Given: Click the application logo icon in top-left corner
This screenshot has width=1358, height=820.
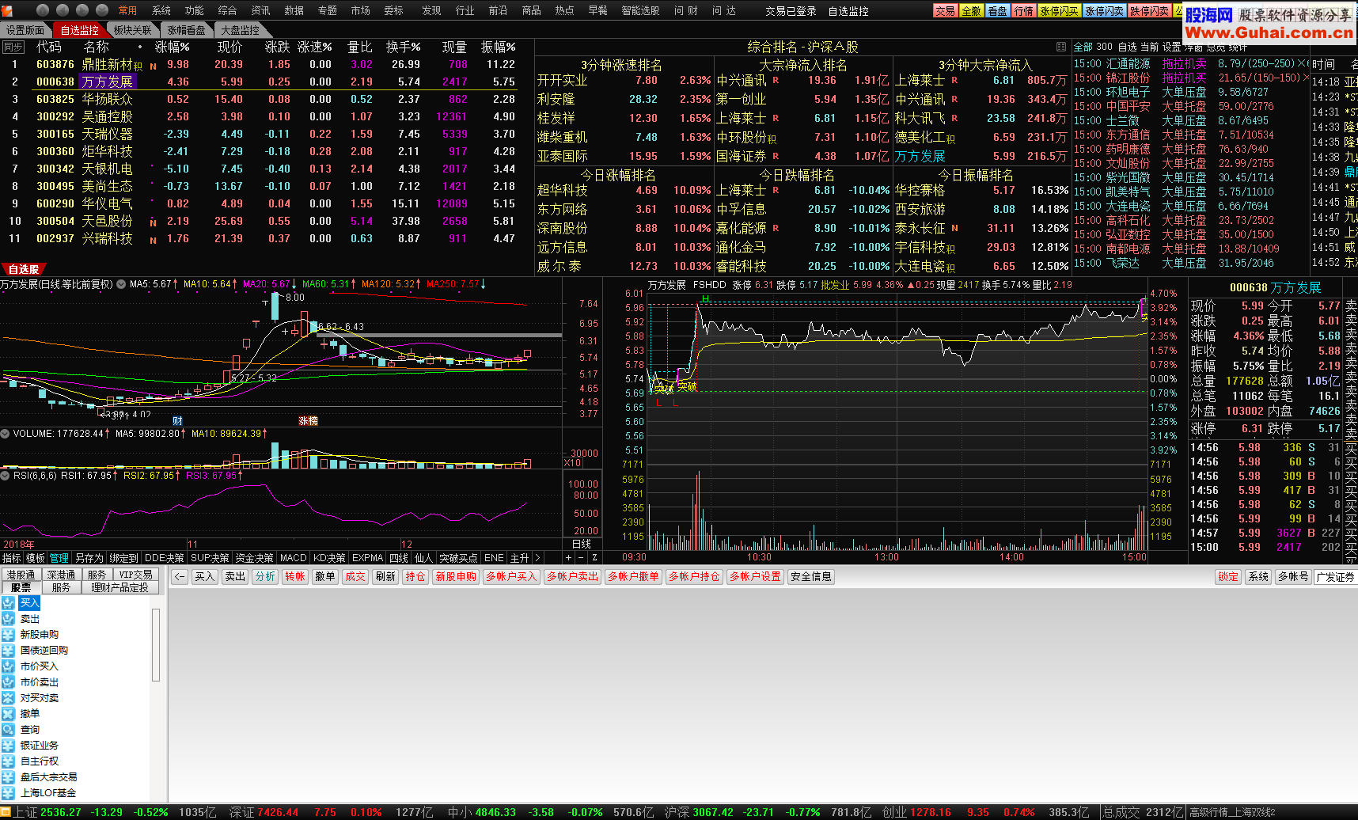Looking at the screenshot, I should coord(7,10).
